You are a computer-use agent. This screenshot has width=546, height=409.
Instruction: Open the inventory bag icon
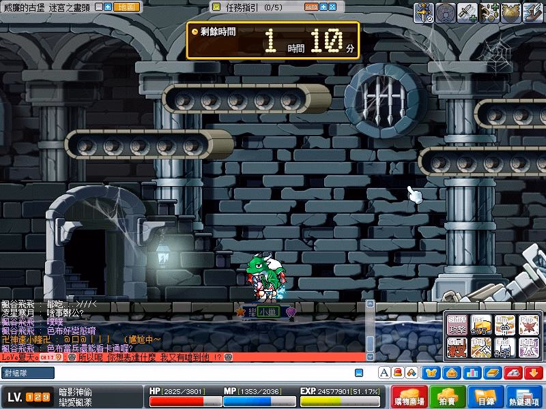pyautogui.click(x=451, y=373)
